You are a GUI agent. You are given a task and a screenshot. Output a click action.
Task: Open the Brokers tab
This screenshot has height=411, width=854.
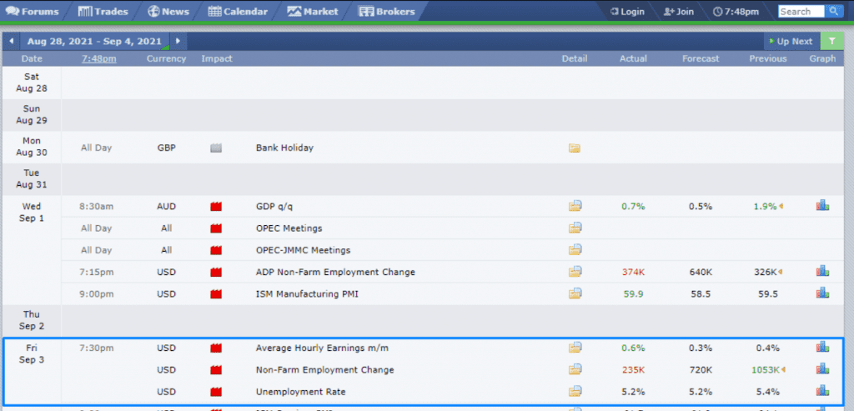tap(387, 12)
